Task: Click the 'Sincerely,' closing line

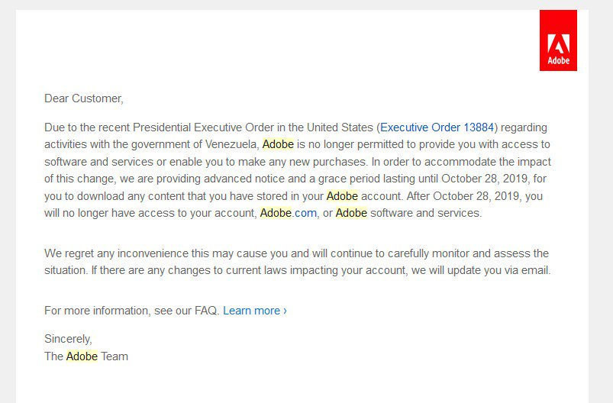Action: point(68,339)
